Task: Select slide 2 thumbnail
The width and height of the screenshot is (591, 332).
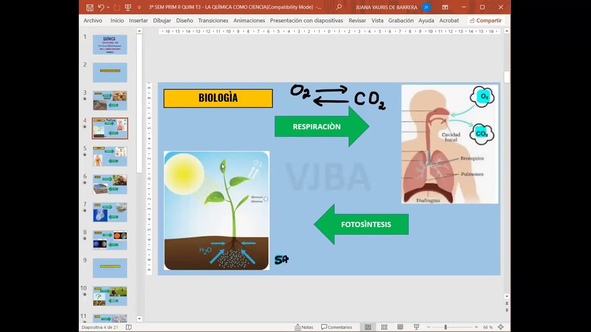Action: point(110,73)
